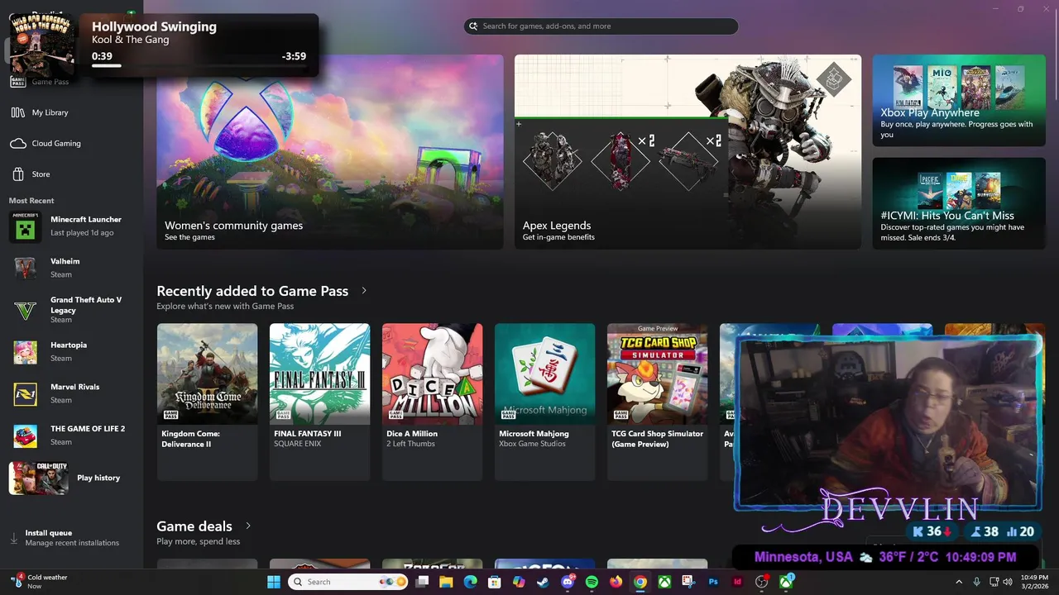Open Women's community games banner
Image resolution: width=1059 pixels, height=595 pixels.
point(329,151)
